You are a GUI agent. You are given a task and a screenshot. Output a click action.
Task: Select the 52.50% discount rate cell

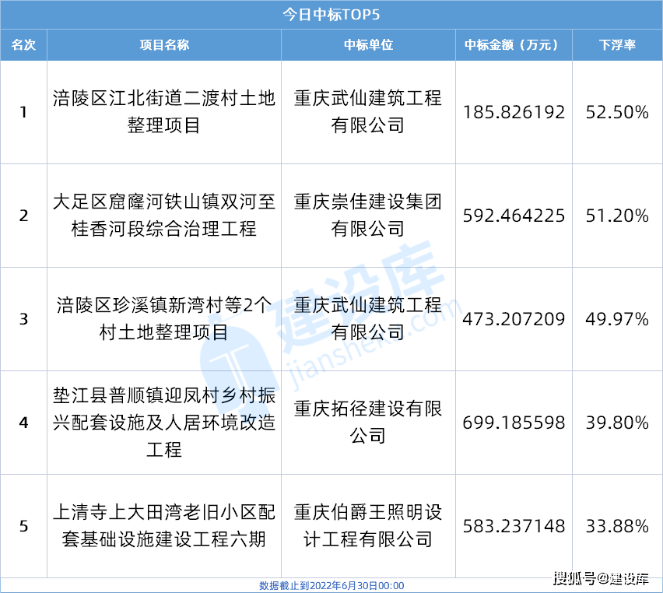[617, 112]
